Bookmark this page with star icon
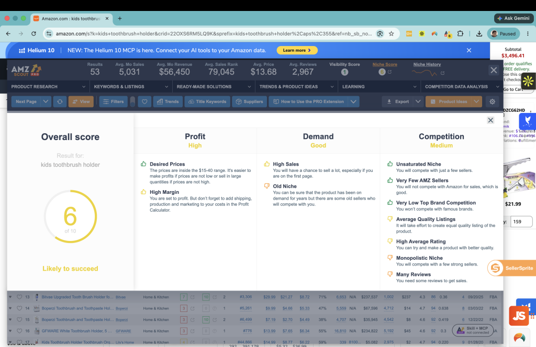The width and height of the screenshot is (536, 347). pos(392,33)
